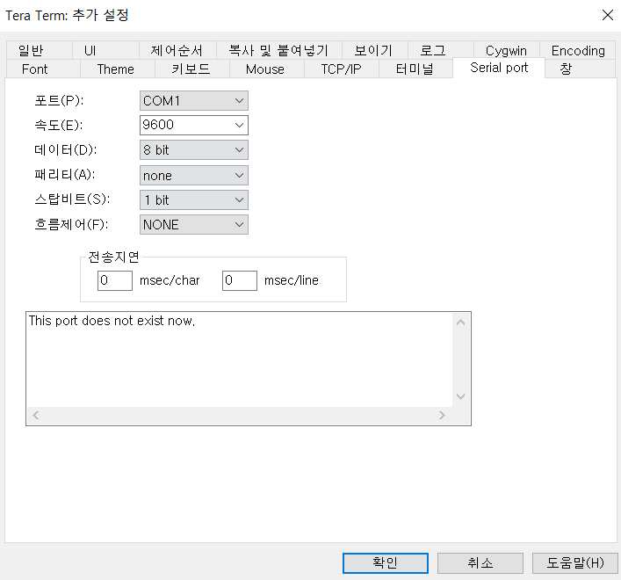
Task: Select the Serial port tab
Action: (499, 68)
